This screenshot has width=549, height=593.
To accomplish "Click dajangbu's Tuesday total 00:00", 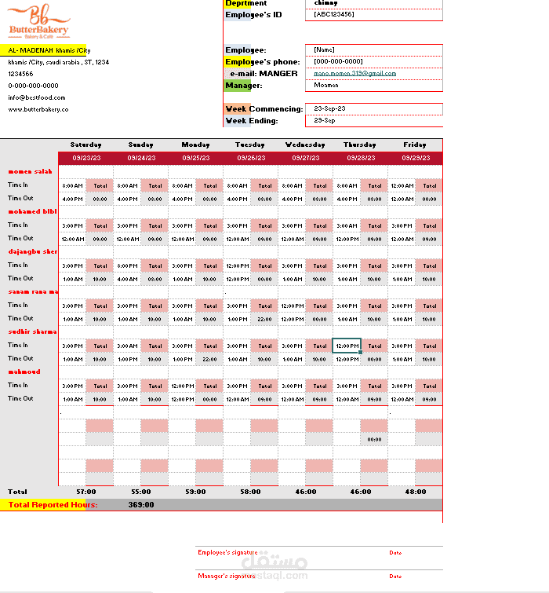I will click(x=264, y=279).
